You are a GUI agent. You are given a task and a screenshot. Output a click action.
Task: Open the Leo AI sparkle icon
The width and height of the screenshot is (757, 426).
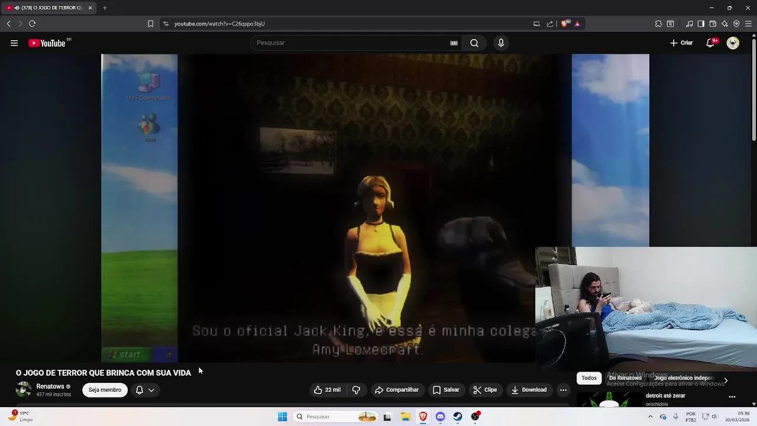724,24
